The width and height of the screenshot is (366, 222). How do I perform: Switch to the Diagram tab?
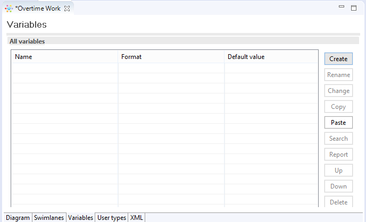(18, 218)
